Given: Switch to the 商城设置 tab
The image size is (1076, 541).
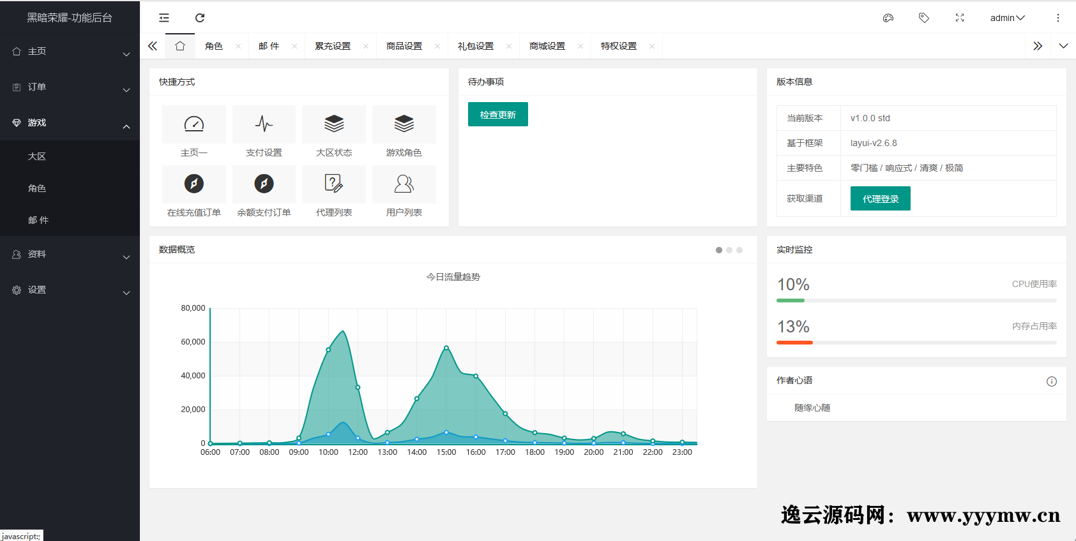Looking at the screenshot, I should [547, 46].
